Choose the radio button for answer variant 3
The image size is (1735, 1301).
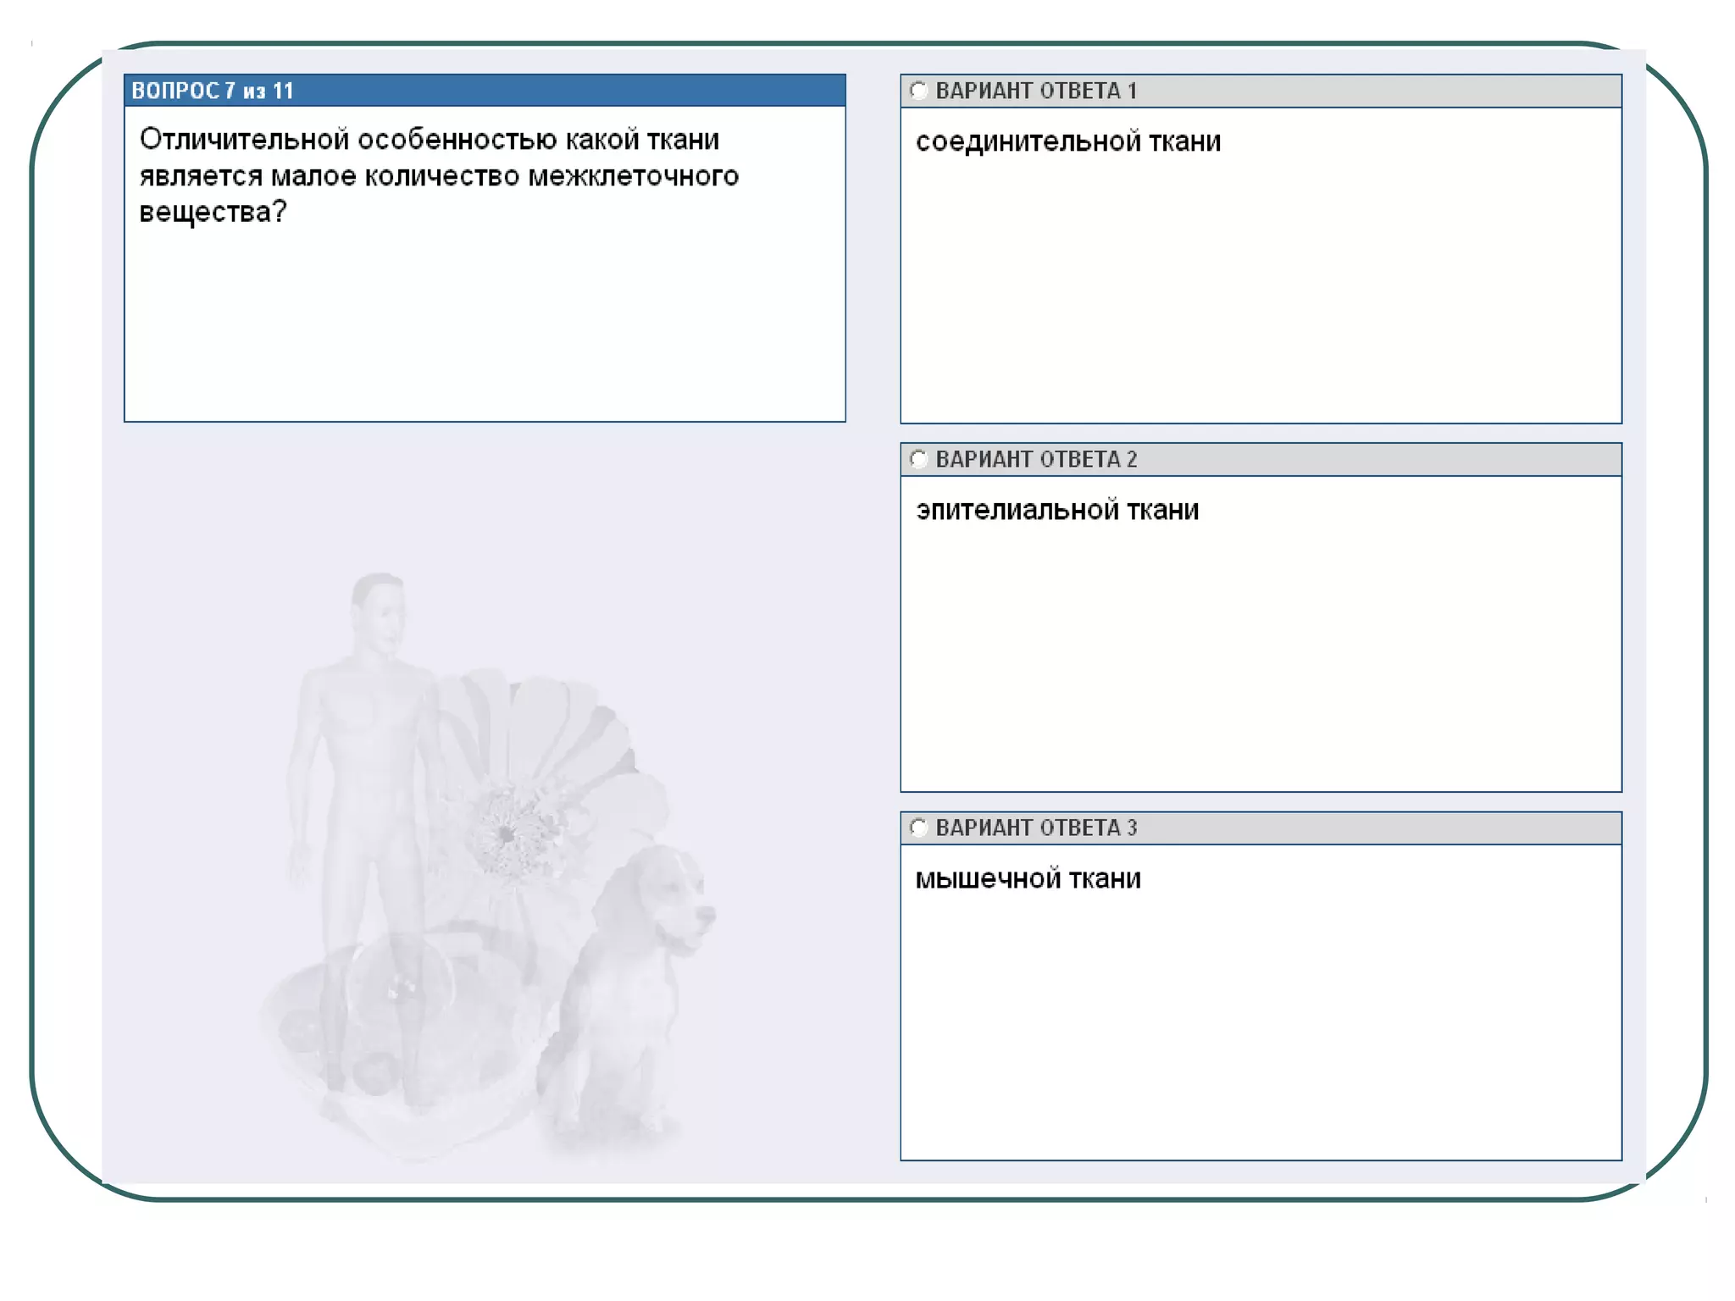tap(918, 828)
